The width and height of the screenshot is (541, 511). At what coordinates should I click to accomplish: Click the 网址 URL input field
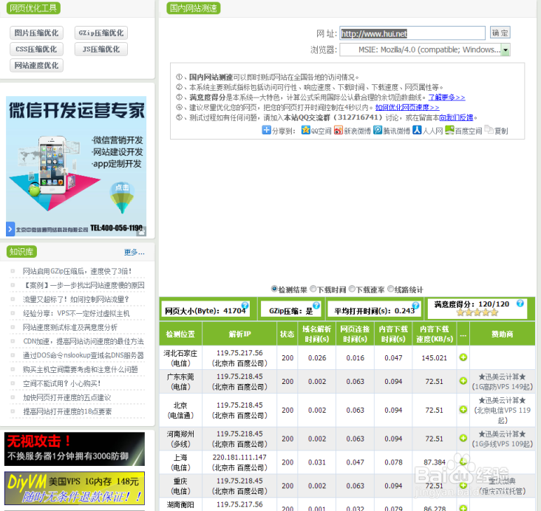(412, 33)
